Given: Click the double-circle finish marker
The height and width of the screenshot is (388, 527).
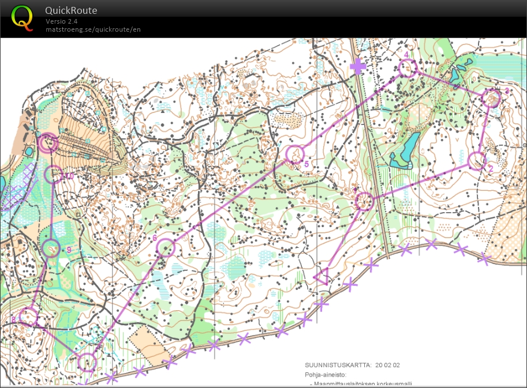Looking at the screenshot, I should (47, 142).
